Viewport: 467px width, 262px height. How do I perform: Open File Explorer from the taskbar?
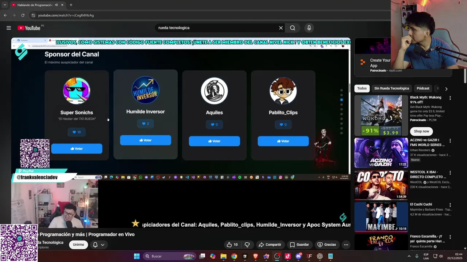224,256
